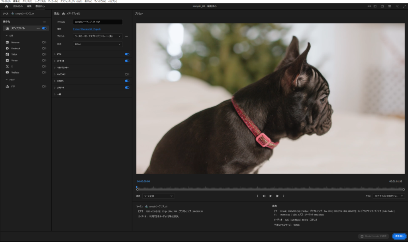The image size is (408, 242).
Task: Enable the キャプション toggle switch
Action: tap(127, 74)
